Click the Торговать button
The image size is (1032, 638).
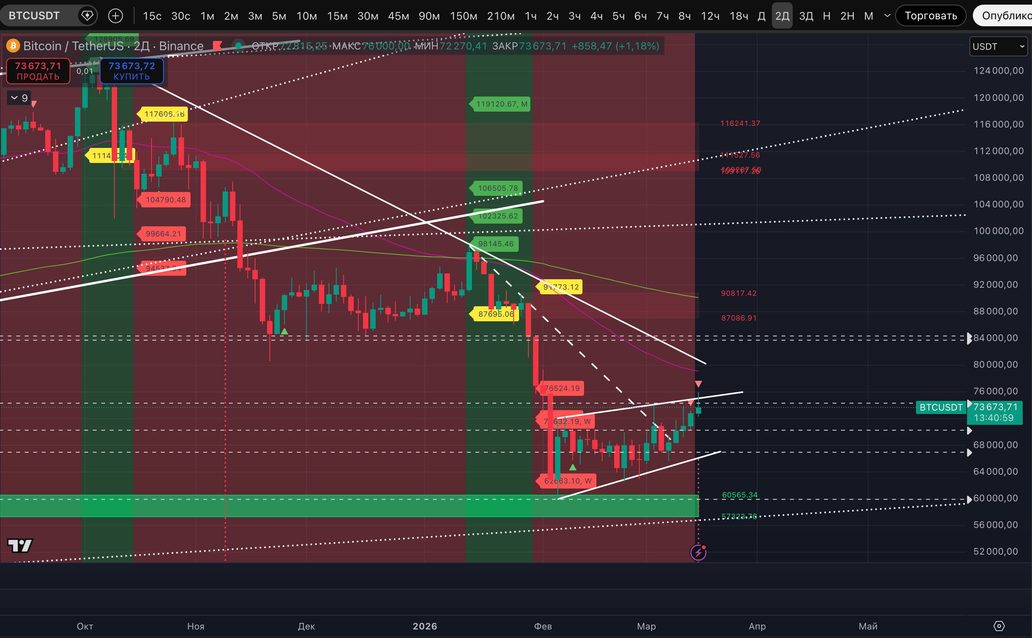point(930,16)
